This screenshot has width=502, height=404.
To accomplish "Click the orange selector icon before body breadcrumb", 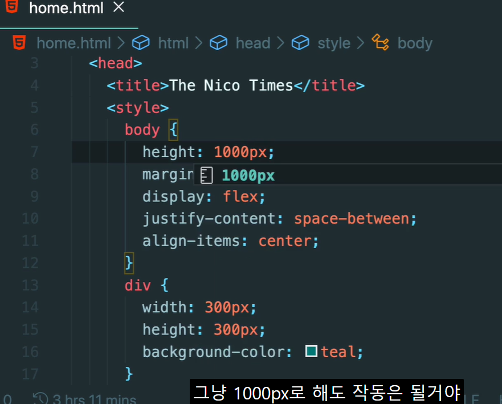I will point(380,42).
